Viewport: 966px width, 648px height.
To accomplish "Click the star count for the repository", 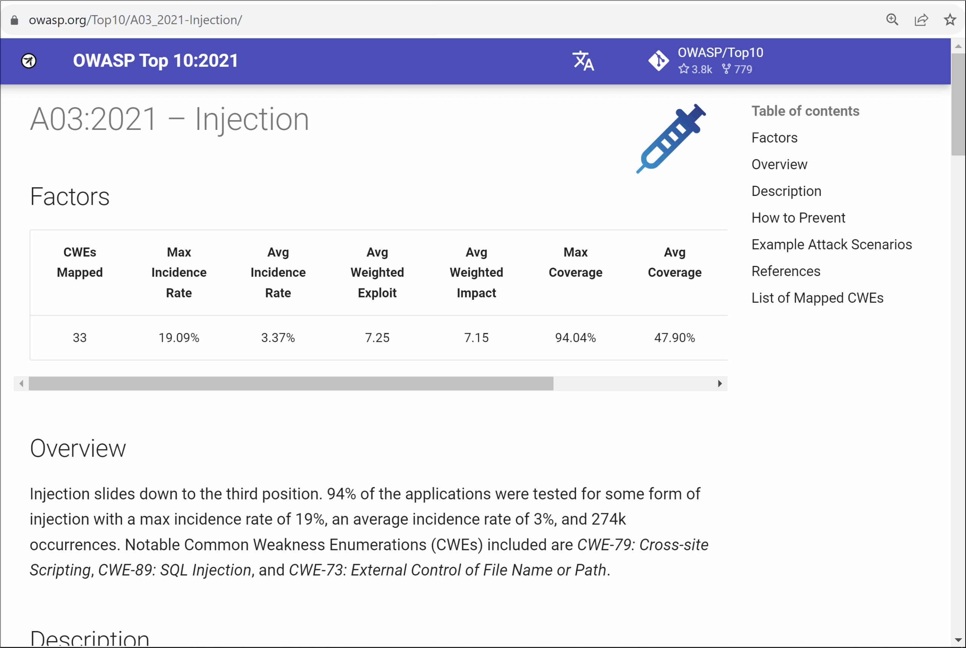I will tap(695, 69).
